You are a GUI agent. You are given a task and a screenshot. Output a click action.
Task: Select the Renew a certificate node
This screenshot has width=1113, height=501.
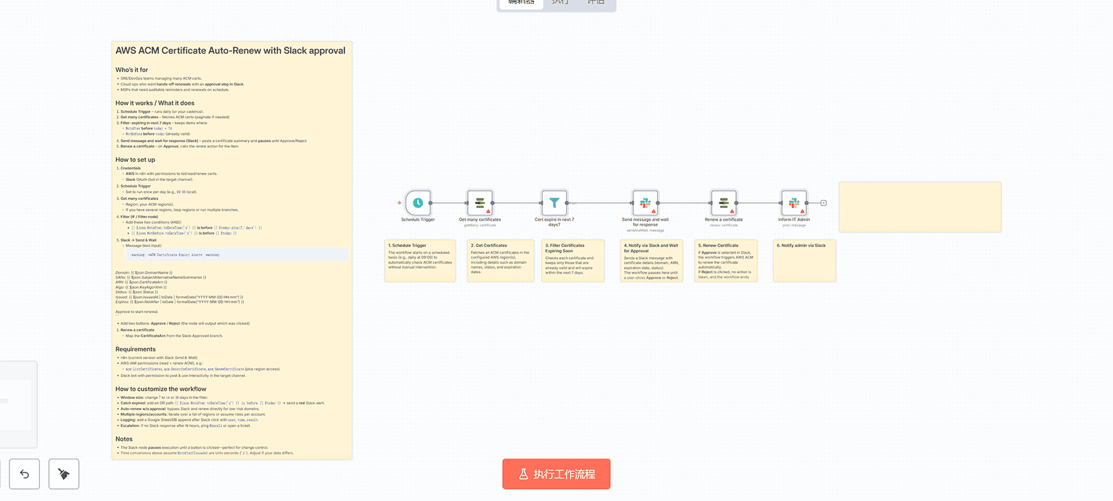723,203
